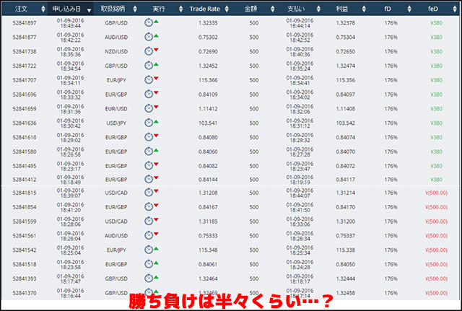Click clock icon in order 52841707 row

click(149, 79)
